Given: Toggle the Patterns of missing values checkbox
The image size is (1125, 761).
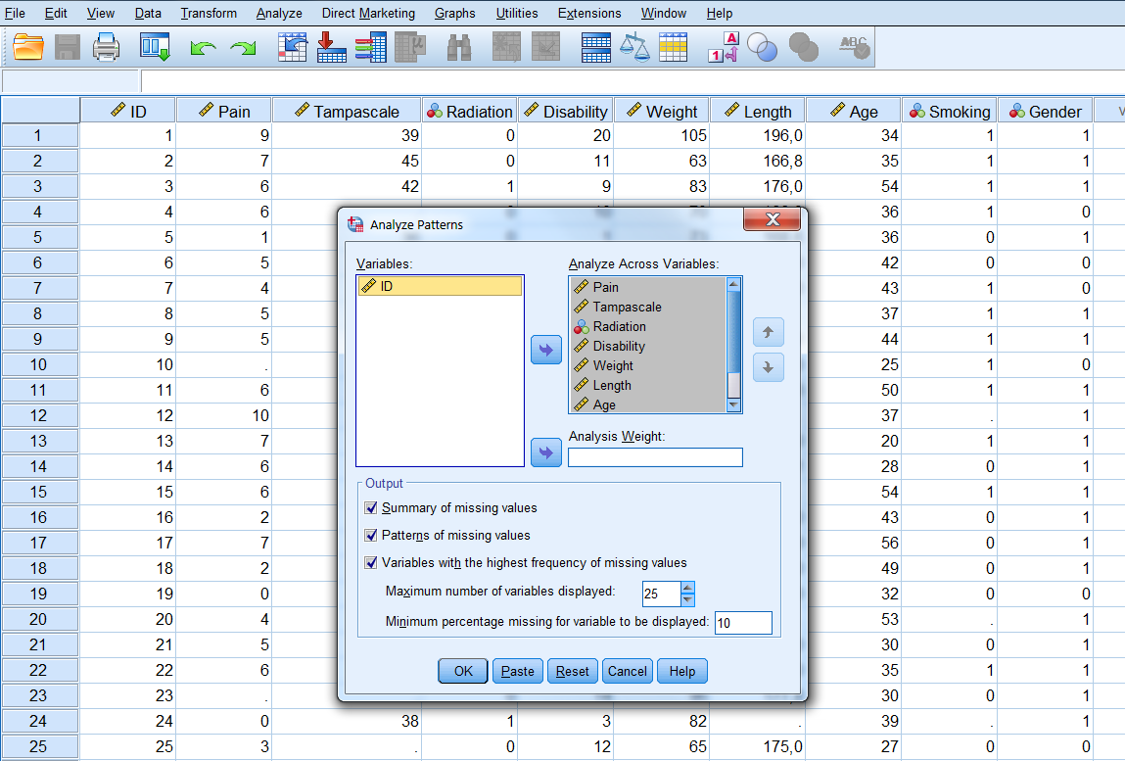Looking at the screenshot, I should (371, 536).
